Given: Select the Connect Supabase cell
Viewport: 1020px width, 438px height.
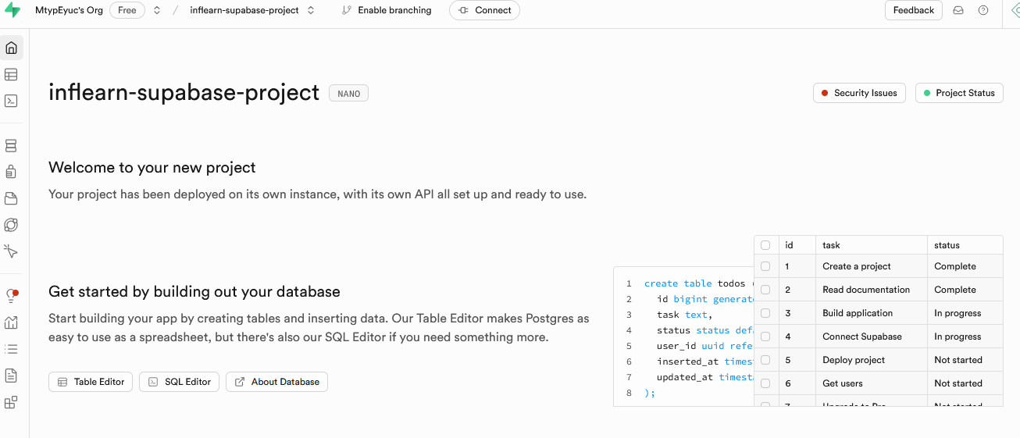Looking at the screenshot, I should point(872,337).
